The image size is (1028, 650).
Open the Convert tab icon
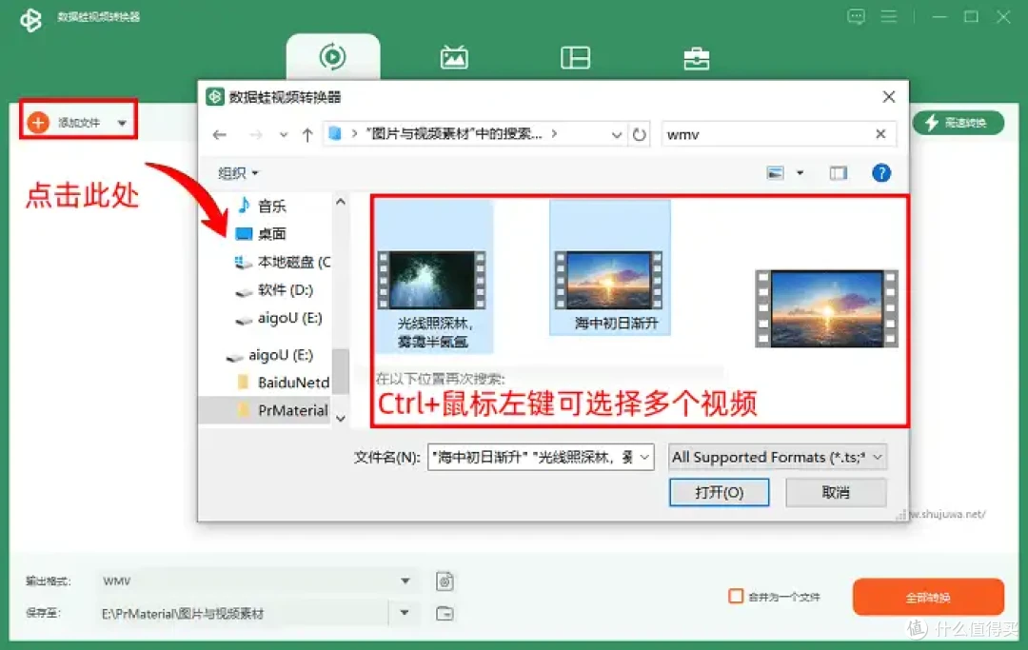pyautogui.click(x=332, y=57)
